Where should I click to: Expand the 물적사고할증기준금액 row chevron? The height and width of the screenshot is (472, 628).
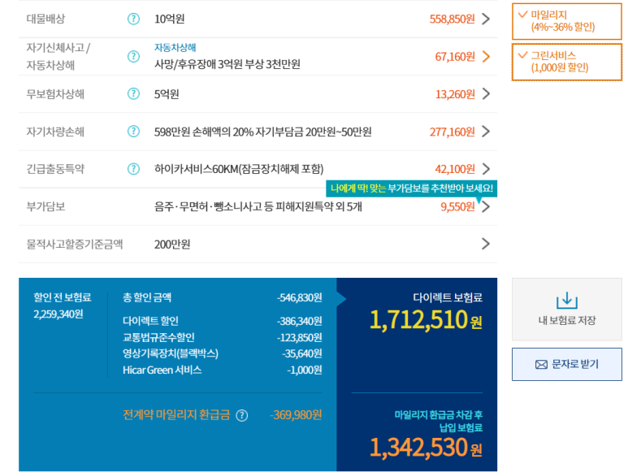pyautogui.click(x=486, y=244)
